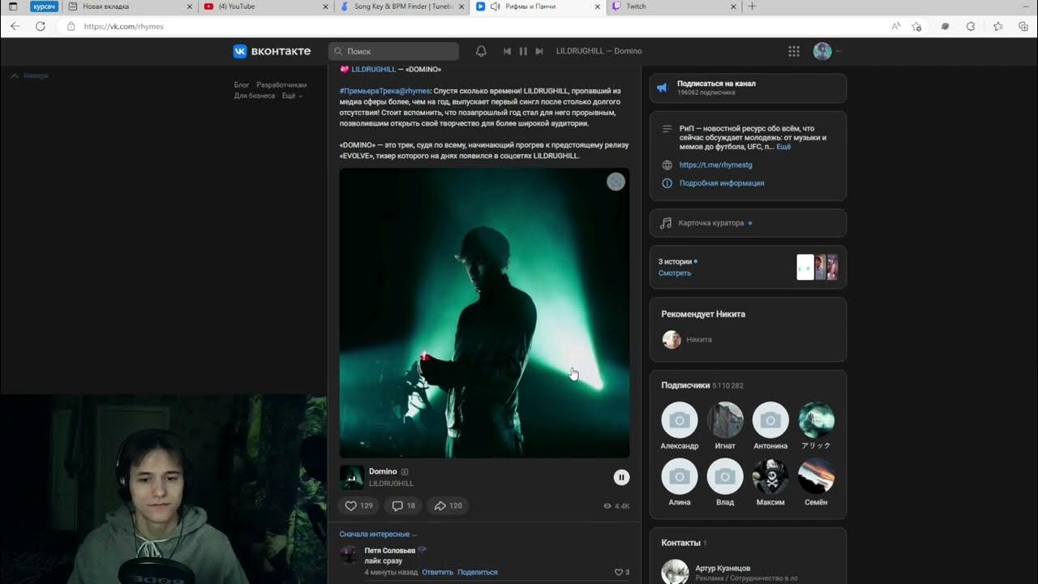Pause the Domino track in post
Image resolution: width=1038 pixels, height=584 pixels.
(621, 478)
